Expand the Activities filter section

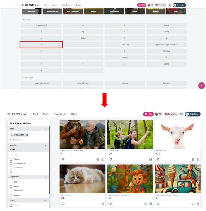pos(45,145)
